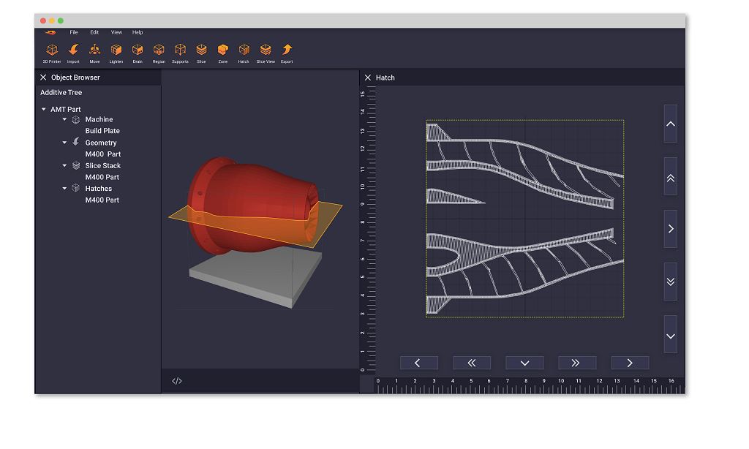Collapse the AMT Part tree node

pos(44,110)
